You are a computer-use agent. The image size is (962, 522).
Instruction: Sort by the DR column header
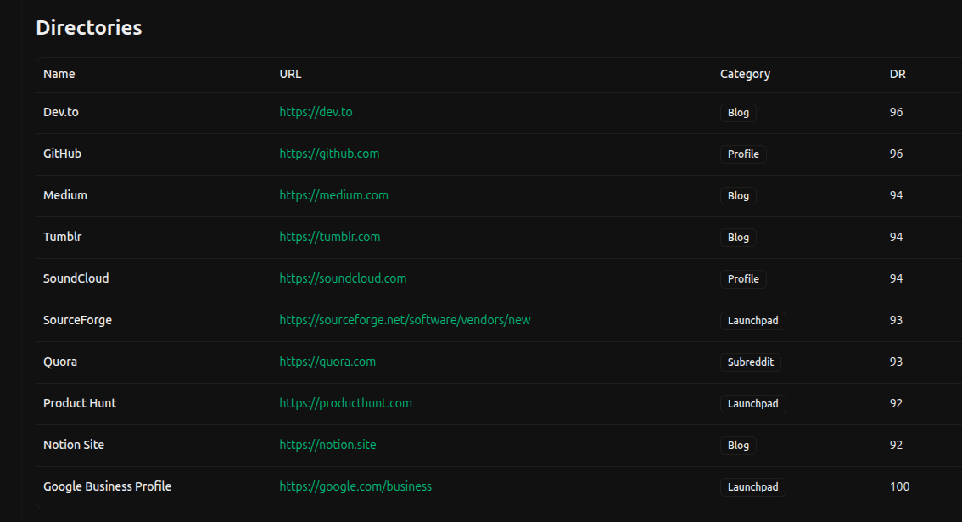tap(897, 74)
